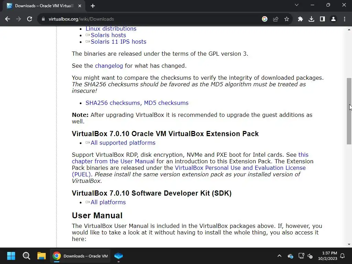Open a new browser tab

pyautogui.click(x=93, y=6)
